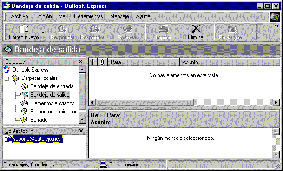Click the Responder a todos toolbar icon
Screen dimensions: 283x171
95,29
